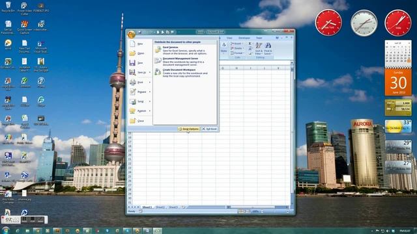Jump to the first sheet tab arrow
Screen dimensions: 417x234
129,207
